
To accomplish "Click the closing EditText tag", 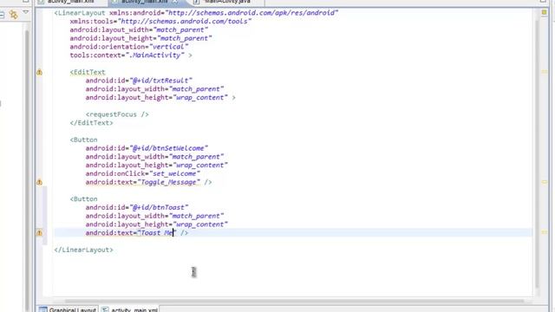I will [91, 123].
